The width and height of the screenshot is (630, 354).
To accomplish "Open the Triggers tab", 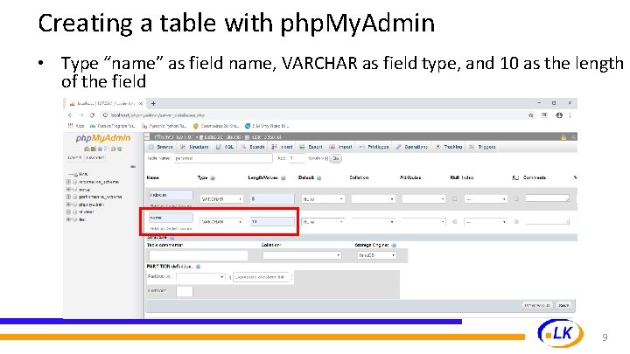I will point(482,147).
